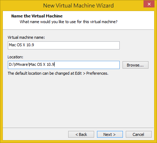Click the 'Name the Virtual Machine' heading
The height and width of the screenshot is (143, 157).
click(x=37, y=16)
